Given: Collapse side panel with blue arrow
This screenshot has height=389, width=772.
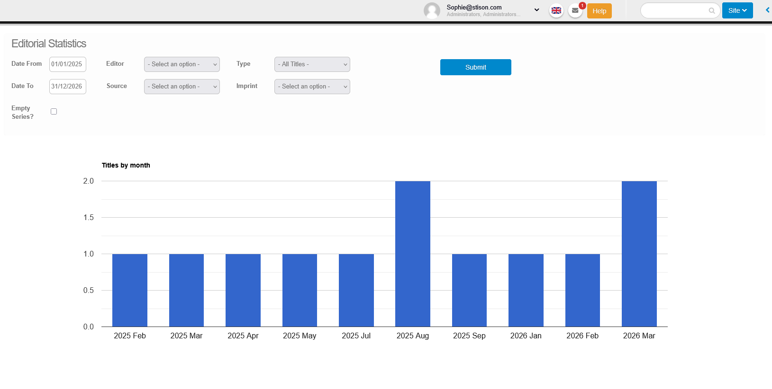Looking at the screenshot, I should (x=767, y=10).
